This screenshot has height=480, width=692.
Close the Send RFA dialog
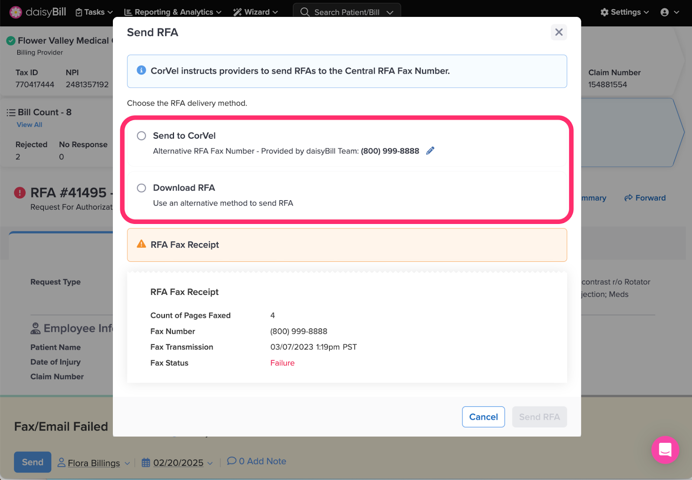[x=559, y=32]
